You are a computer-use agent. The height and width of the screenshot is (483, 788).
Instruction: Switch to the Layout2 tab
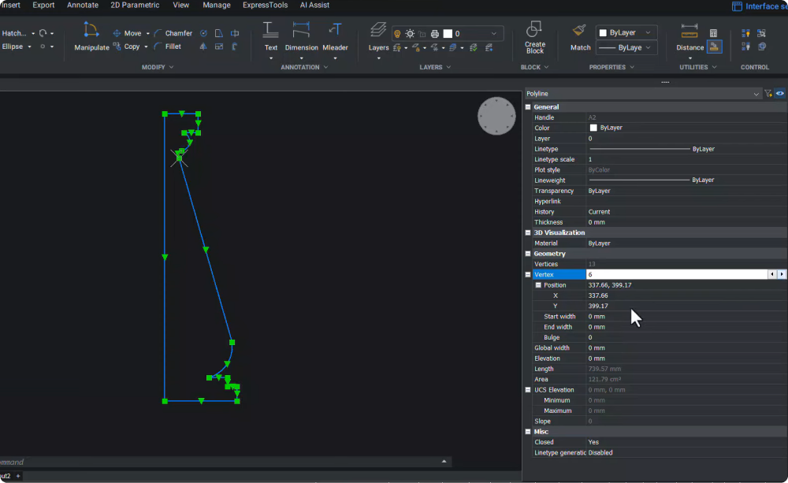(6, 476)
